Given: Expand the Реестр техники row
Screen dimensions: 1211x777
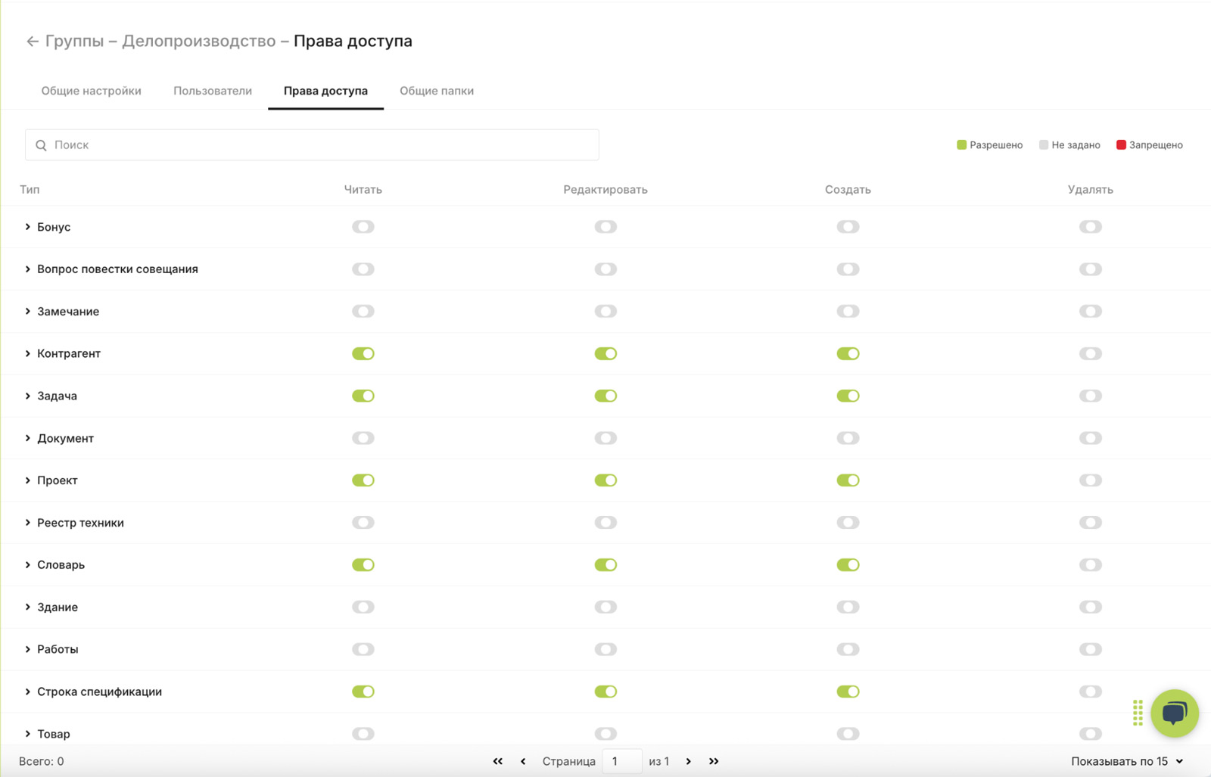Looking at the screenshot, I should [x=28, y=523].
